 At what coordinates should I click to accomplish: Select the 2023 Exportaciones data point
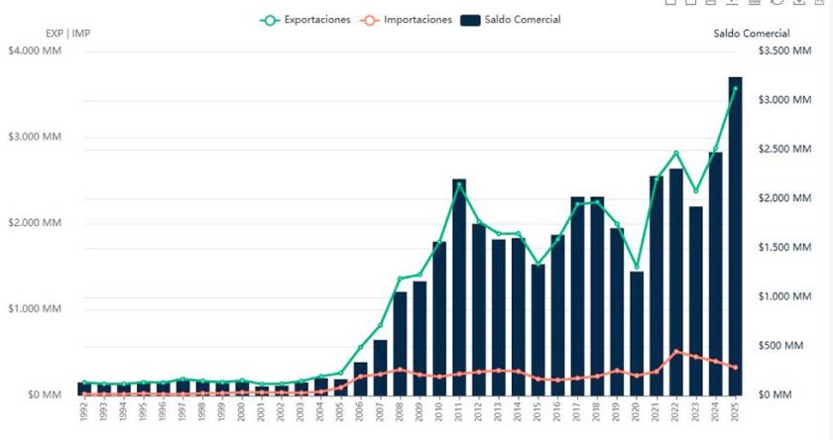click(696, 191)
